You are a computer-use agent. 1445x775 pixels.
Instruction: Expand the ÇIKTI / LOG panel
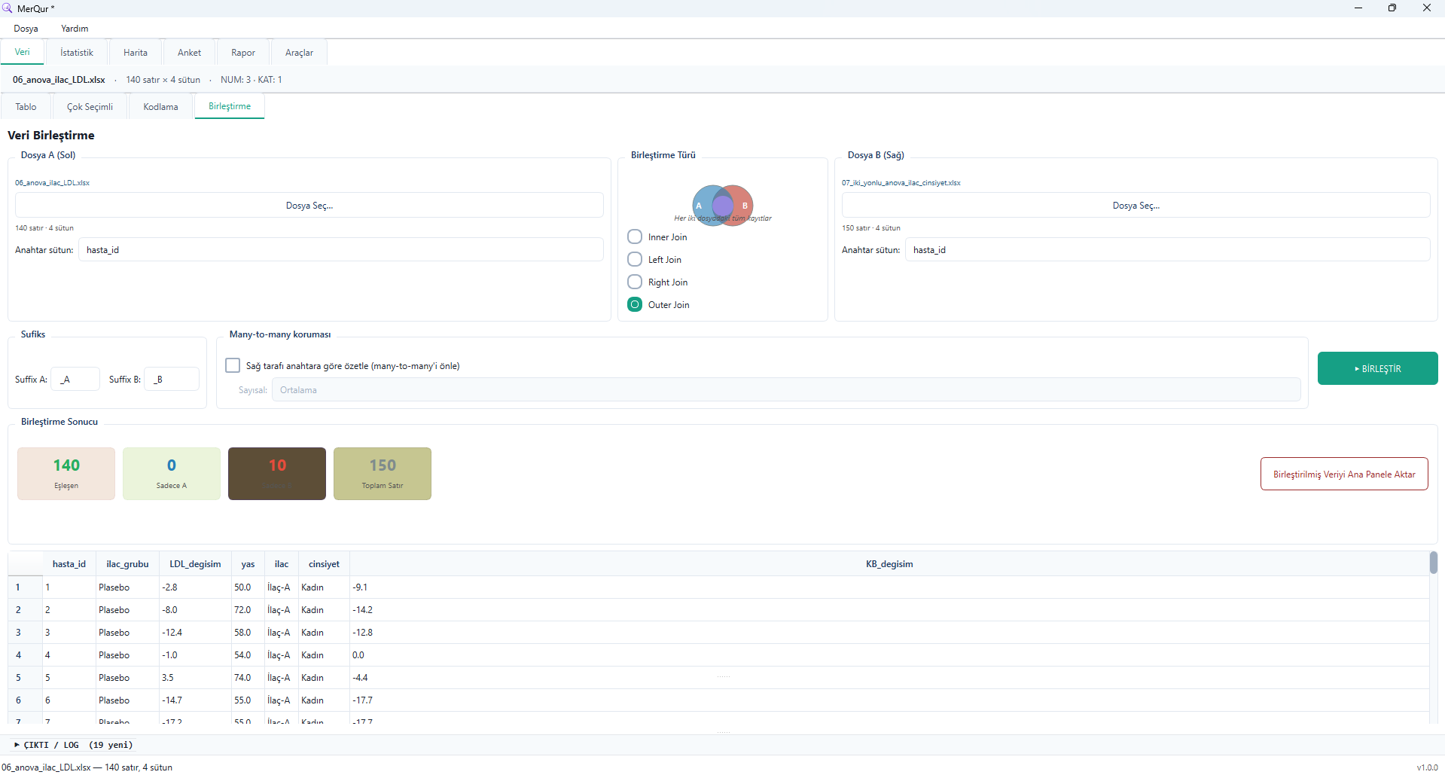pos(73,745)
